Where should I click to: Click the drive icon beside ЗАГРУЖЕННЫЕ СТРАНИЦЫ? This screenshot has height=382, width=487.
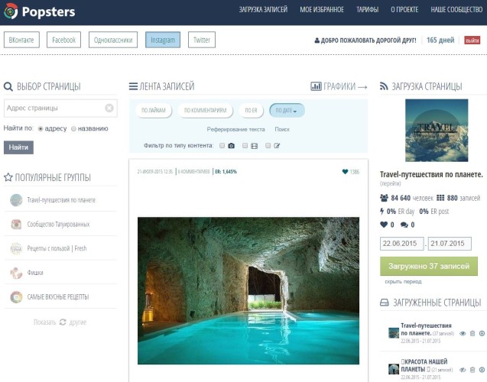click(385, 303)
